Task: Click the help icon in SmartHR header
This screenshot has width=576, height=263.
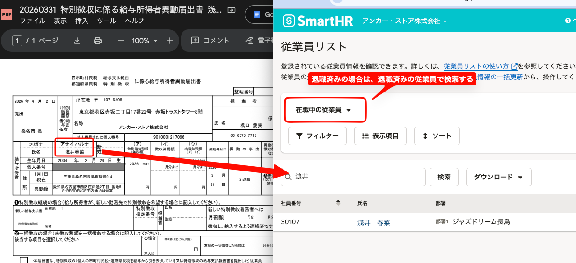Action: [x=569, y=21]
